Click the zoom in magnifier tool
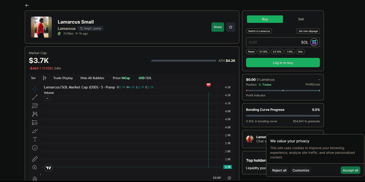The width and height of the screenshot is (365, 182). pyautogui.click(x=35, y=167)
